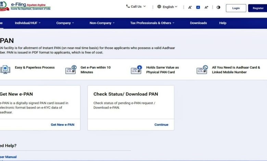The image size is (267, 161).
Task: Click the Aadhaar Card & Linked Mobile icon
Action: [202, 70]
